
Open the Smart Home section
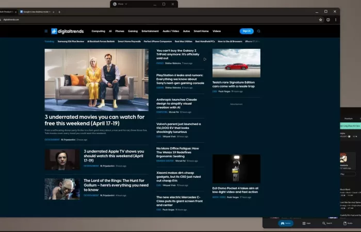point(201,31)
